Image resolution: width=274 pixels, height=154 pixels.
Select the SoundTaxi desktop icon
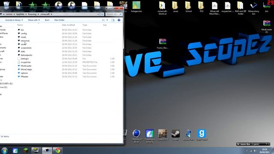coord(188,135)
